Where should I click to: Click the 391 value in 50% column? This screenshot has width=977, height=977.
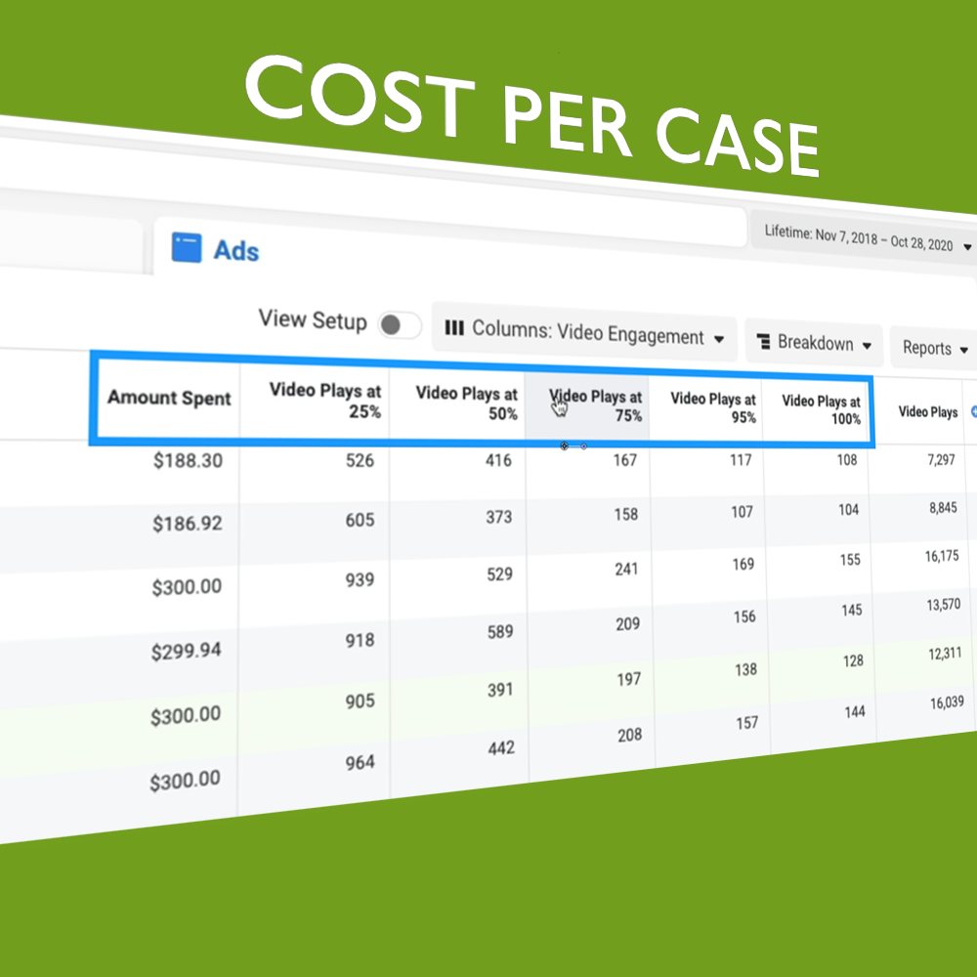coord(500,690)
